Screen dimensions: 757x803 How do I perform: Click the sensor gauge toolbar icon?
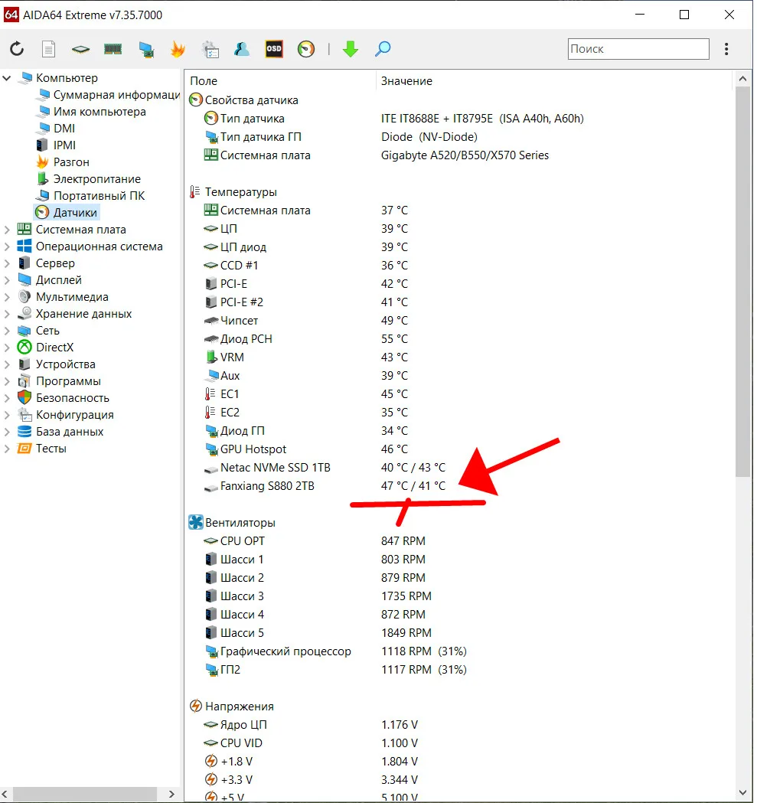pos(306,49)
